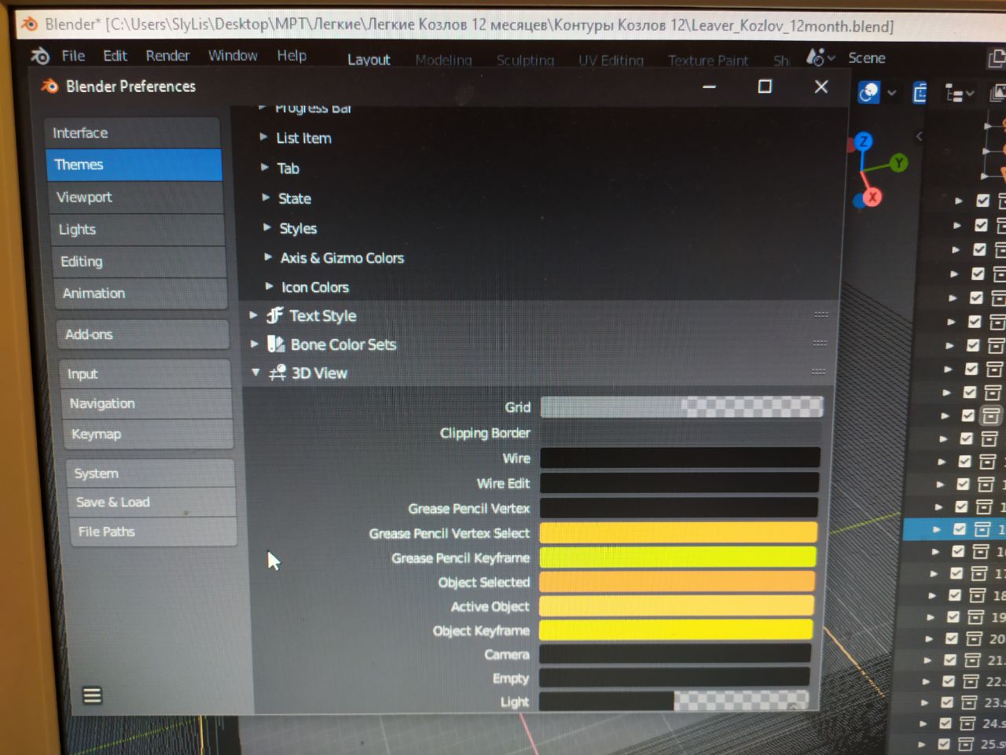Open the Add-ons preferences section
The width and height of the screenshot is (1006, 755).
[x=143, y=334]
